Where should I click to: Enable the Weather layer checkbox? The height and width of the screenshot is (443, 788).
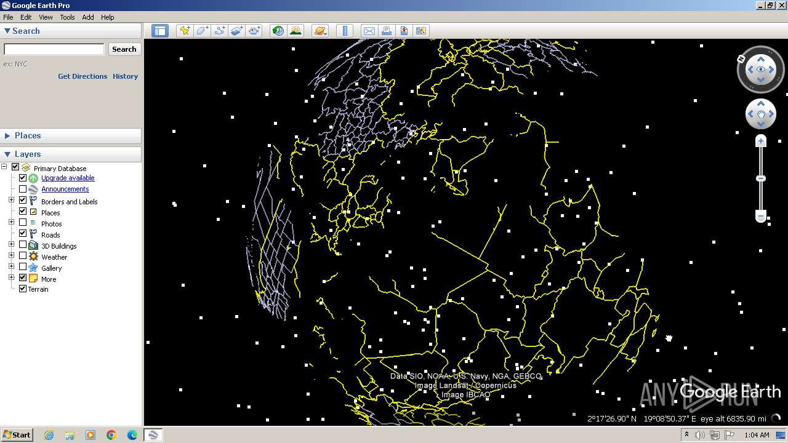(23, 256)
